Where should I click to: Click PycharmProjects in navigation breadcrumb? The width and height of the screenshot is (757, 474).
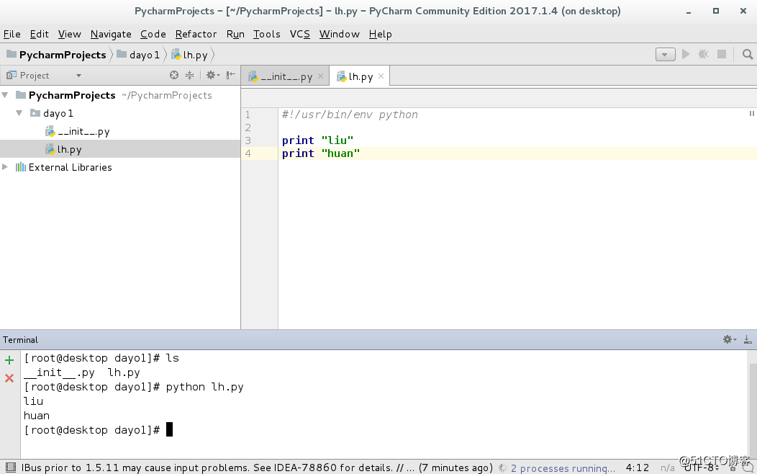(56, 55)
